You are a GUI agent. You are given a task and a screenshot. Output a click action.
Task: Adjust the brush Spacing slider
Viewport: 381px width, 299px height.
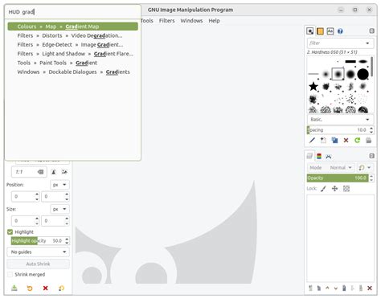(x=338, y=130)
